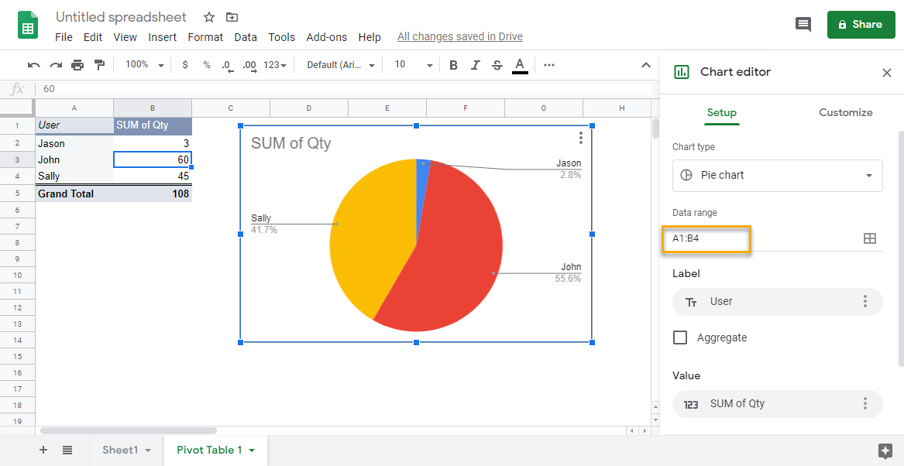This screenshot has height=466, width=904.
Task: Close the Chart editor panel
Action: (887, 73)
